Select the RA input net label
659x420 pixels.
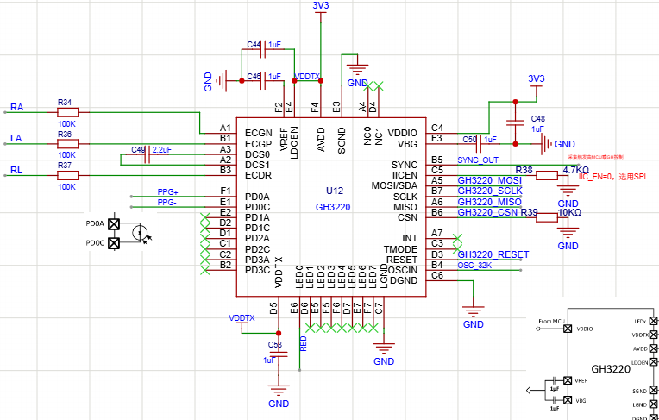(x=16, y=107)
